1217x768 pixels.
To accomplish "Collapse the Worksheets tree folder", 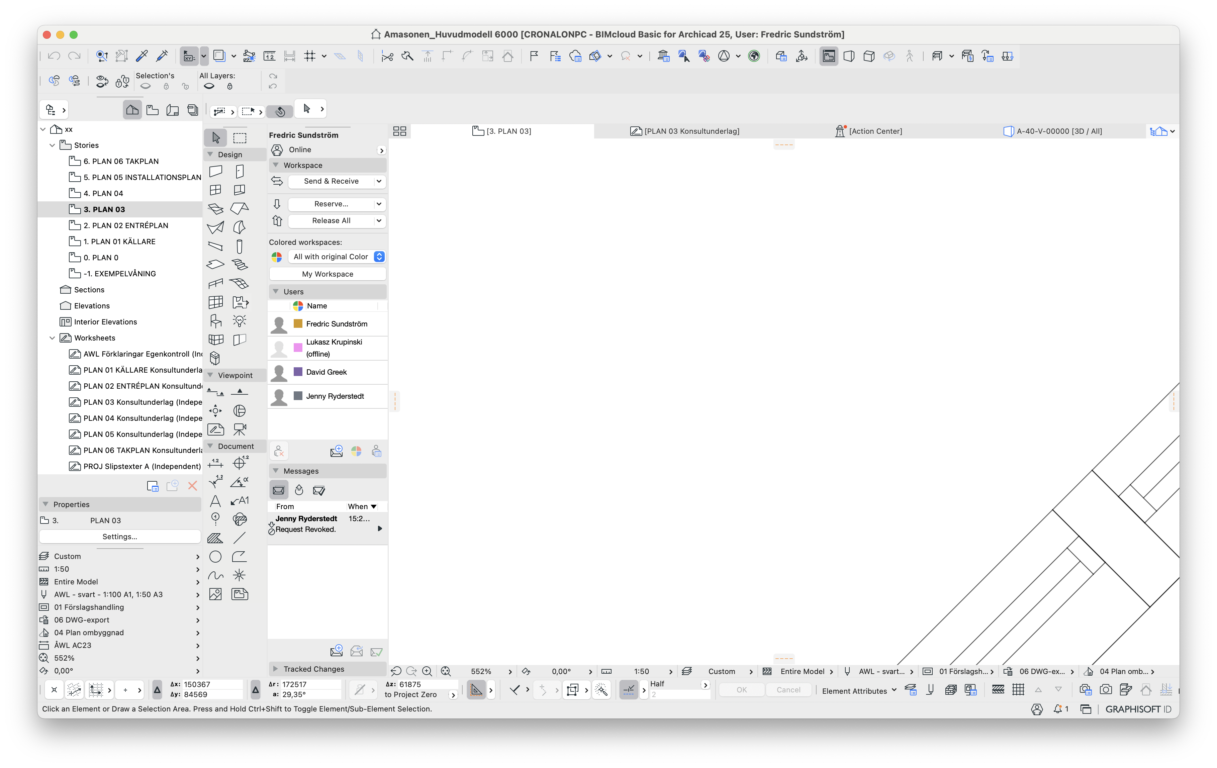I will (x=52, y=338).
